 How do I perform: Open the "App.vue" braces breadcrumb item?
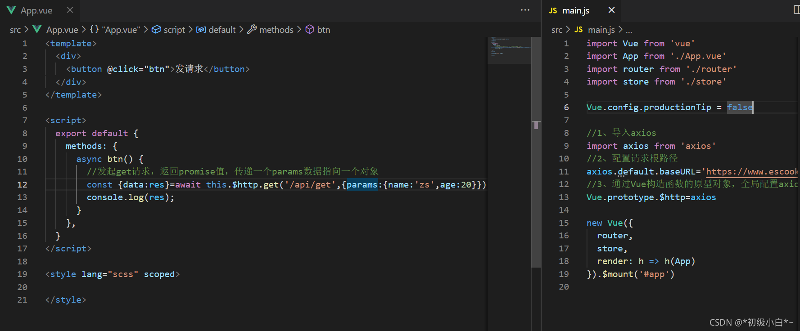[115, 30]
